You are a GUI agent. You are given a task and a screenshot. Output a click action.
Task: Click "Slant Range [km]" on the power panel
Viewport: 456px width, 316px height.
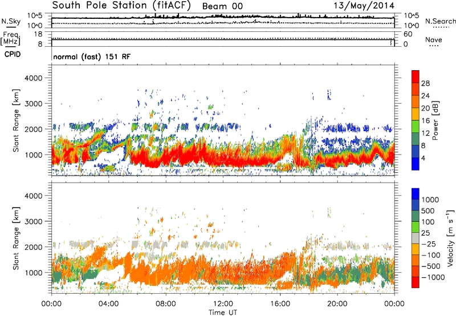click(16, 120)
